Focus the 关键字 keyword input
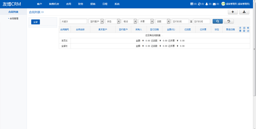 74,21
